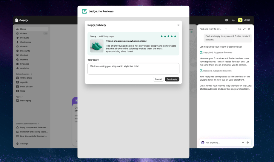The height and width of the screenshot is (162, 274).
Task: Click the voice input icon in Sidekick
Action: 248,143
